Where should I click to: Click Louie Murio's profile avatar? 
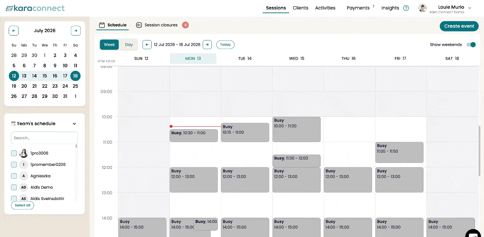click(423, 8)
